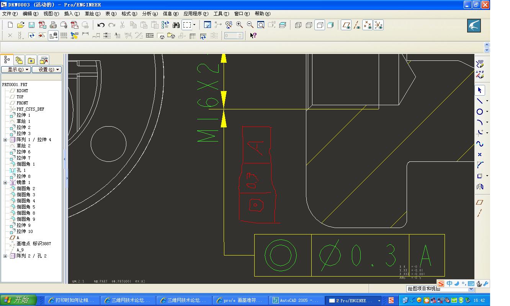Switch to the Favorites tab

(x=31, y=60)
